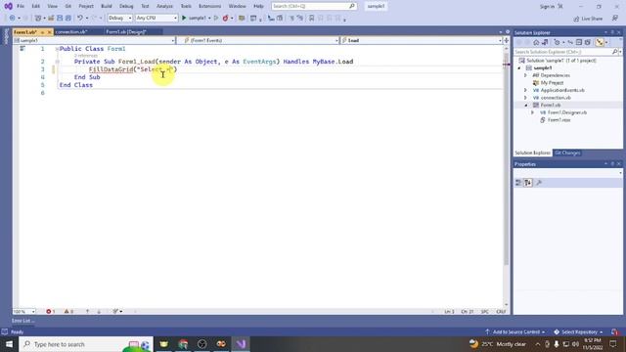This screenshot has height=352, width=626.
Task: Select Form1.resx in Solution Explorer
Action: (559, 120)
